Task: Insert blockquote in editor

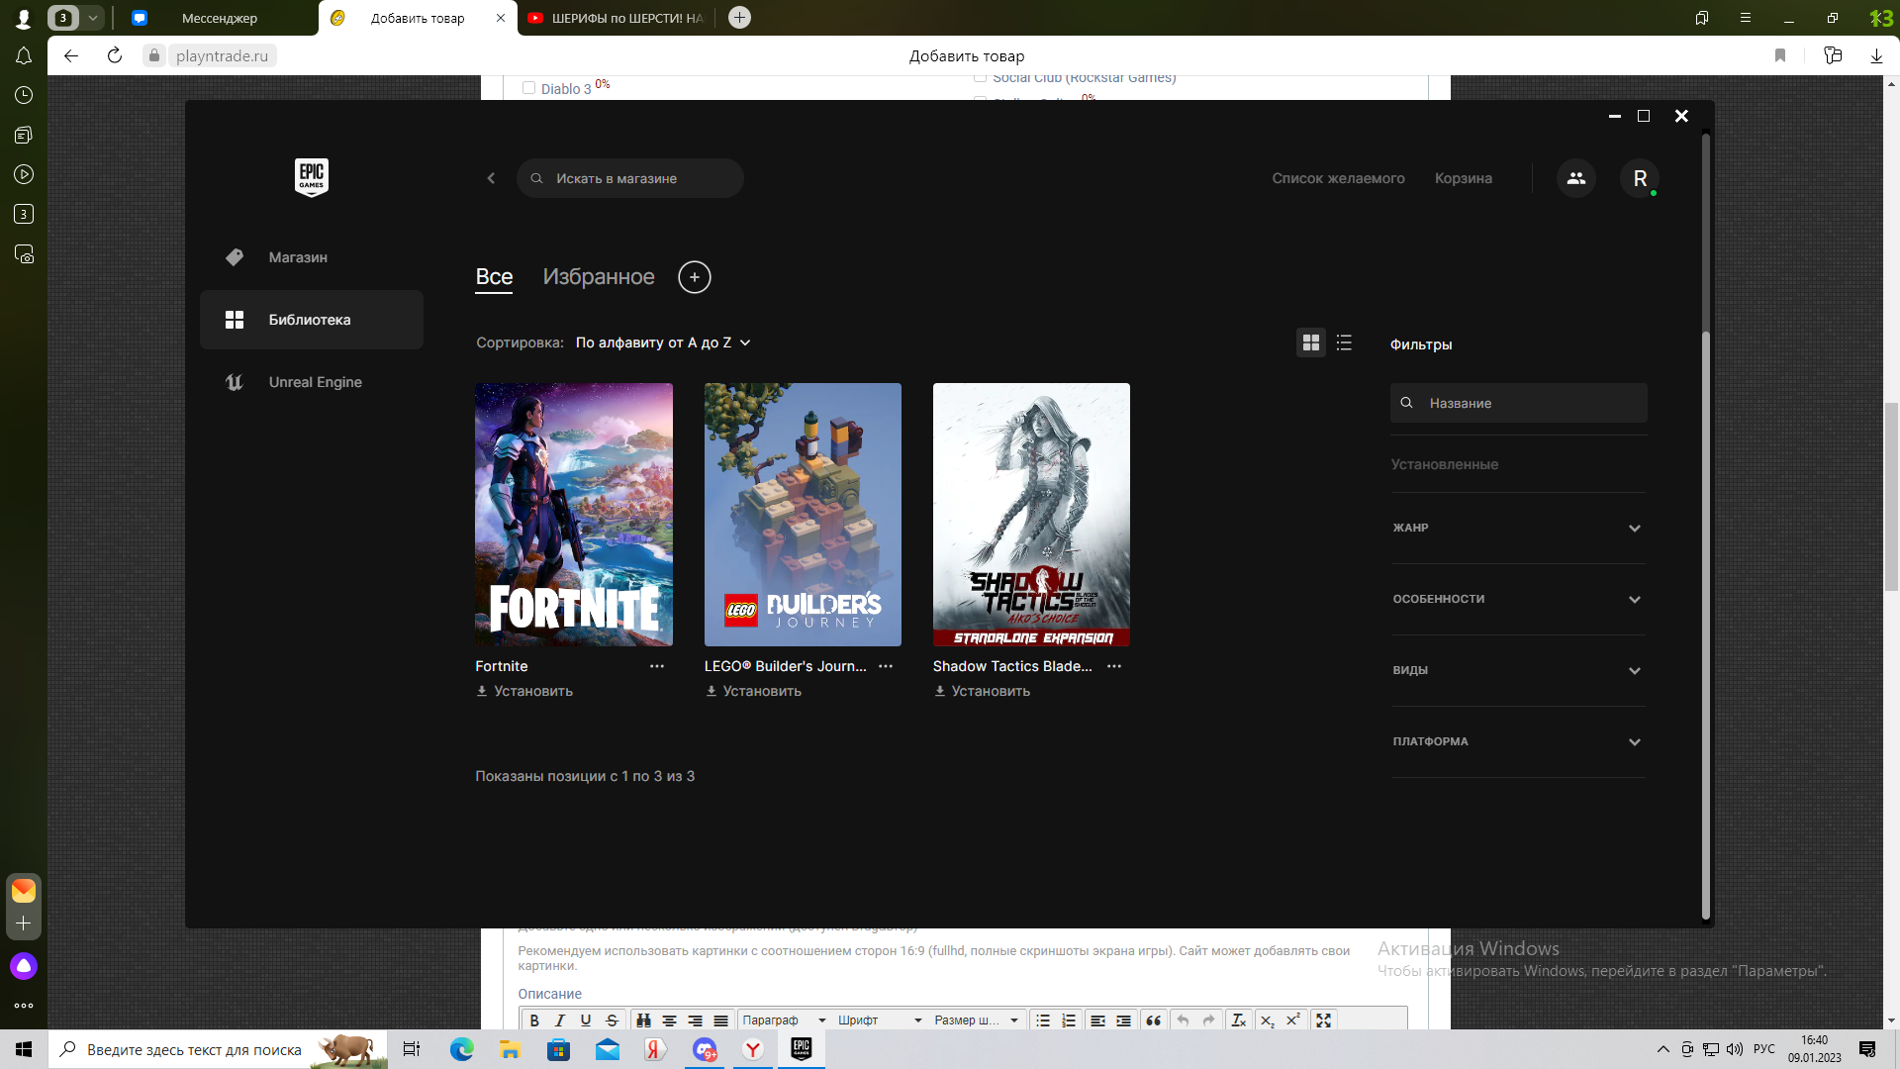Action: [1154, 1020]
